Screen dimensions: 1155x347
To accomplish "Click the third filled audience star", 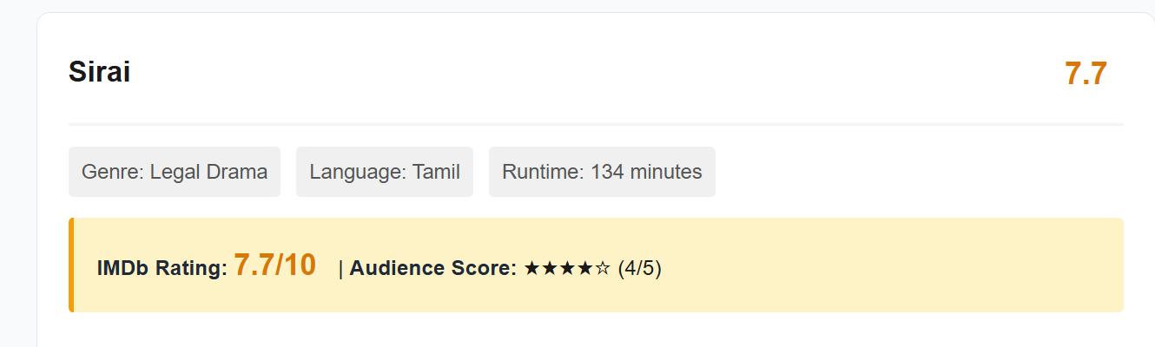I will pos(567,269).
